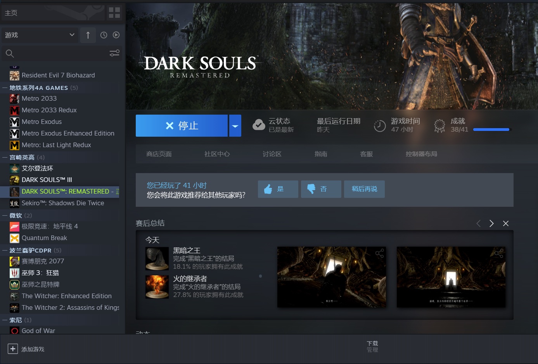Image resolution: width=538 pixels, height=364 pixels.
Task: Collapse the 波兰蠢驴CDPR collection
Action: pyautogui.click(x=5, y=251)
